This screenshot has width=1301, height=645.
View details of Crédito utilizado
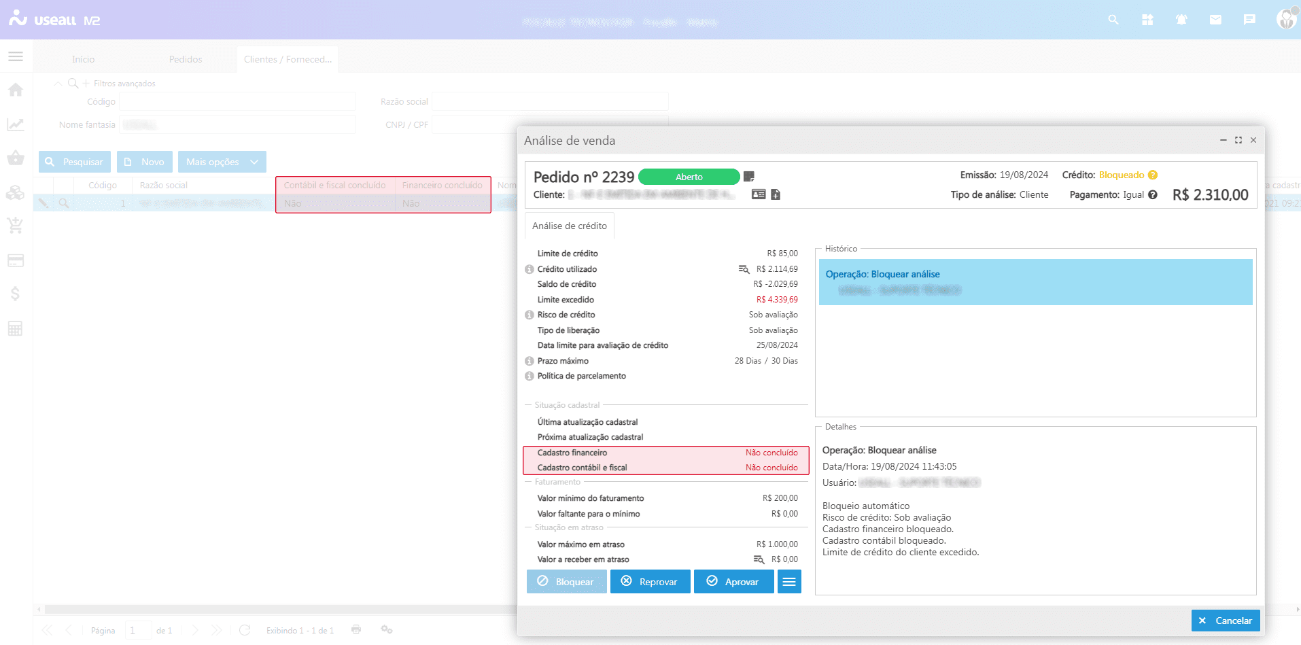744,269
